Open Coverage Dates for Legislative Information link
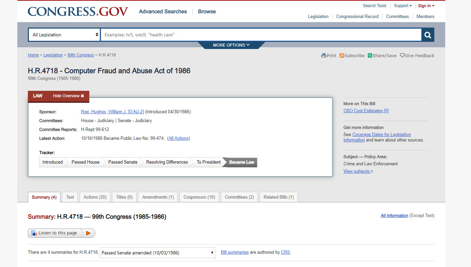Screen dimensions: 471x267 (x=377, y=137)
